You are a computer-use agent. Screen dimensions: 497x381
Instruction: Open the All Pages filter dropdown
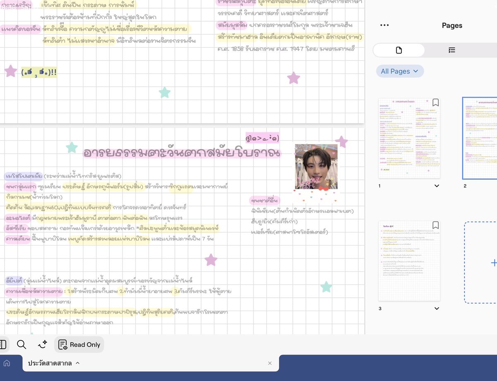pos(400,71)
